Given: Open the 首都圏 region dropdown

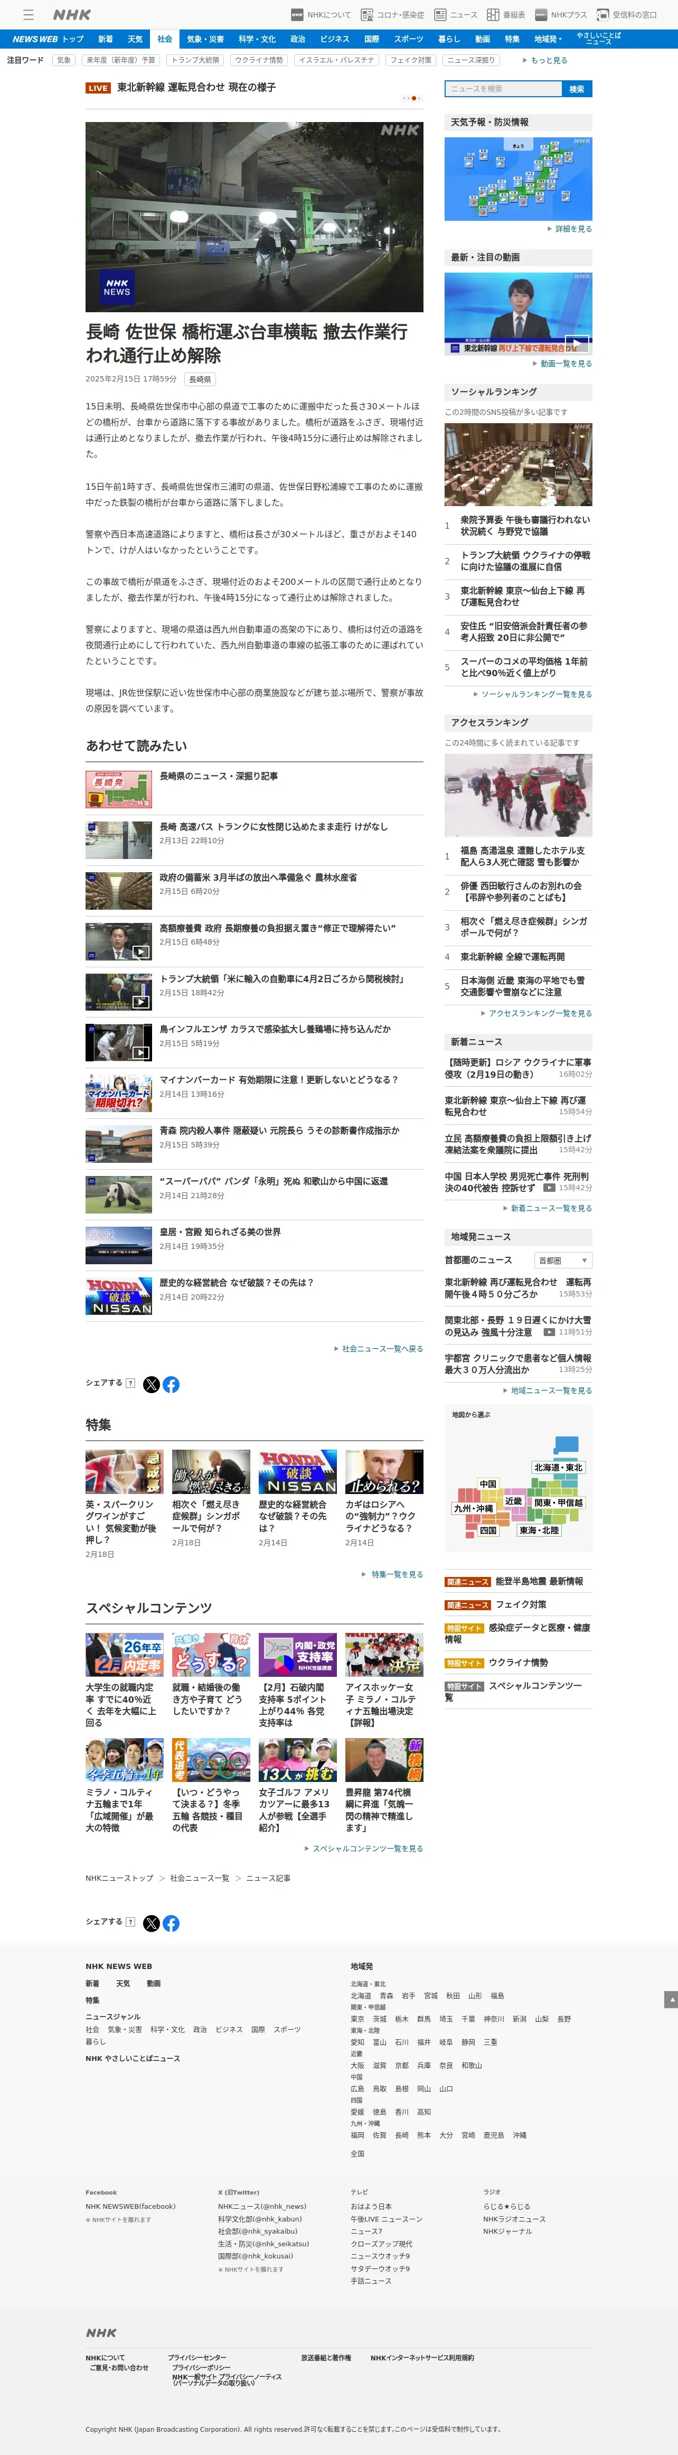Looking at the screenshot, I should click(x=563, y=1260).
